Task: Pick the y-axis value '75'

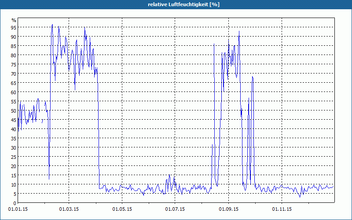Action: click(14, 64)
